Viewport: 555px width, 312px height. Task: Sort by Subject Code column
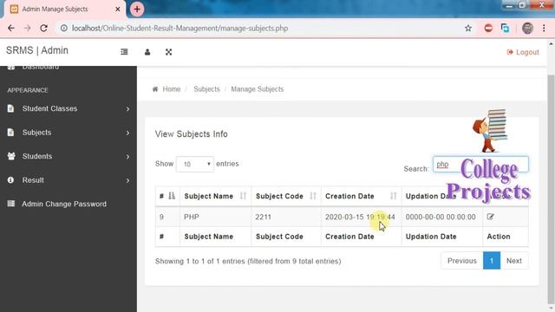tap(286, 196)
